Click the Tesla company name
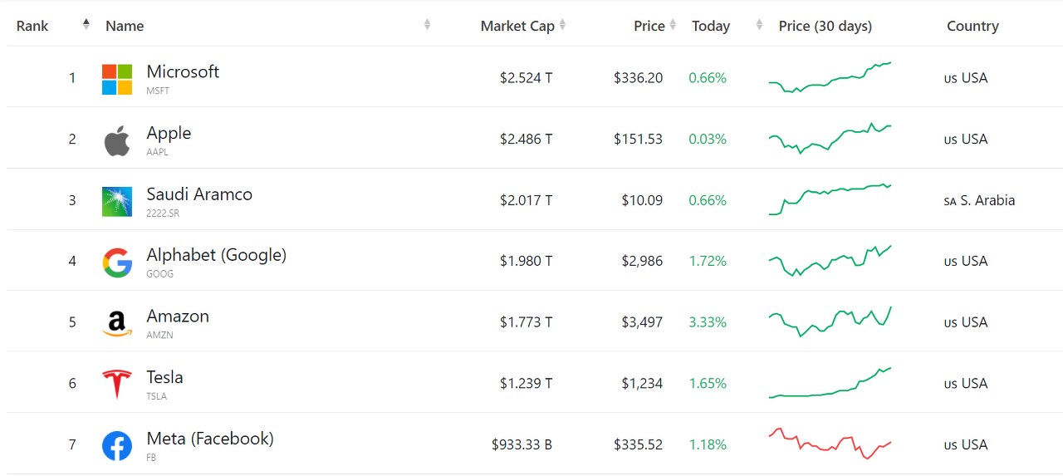The width and height of the screenshot is (1063, 476). pos(164,377)
